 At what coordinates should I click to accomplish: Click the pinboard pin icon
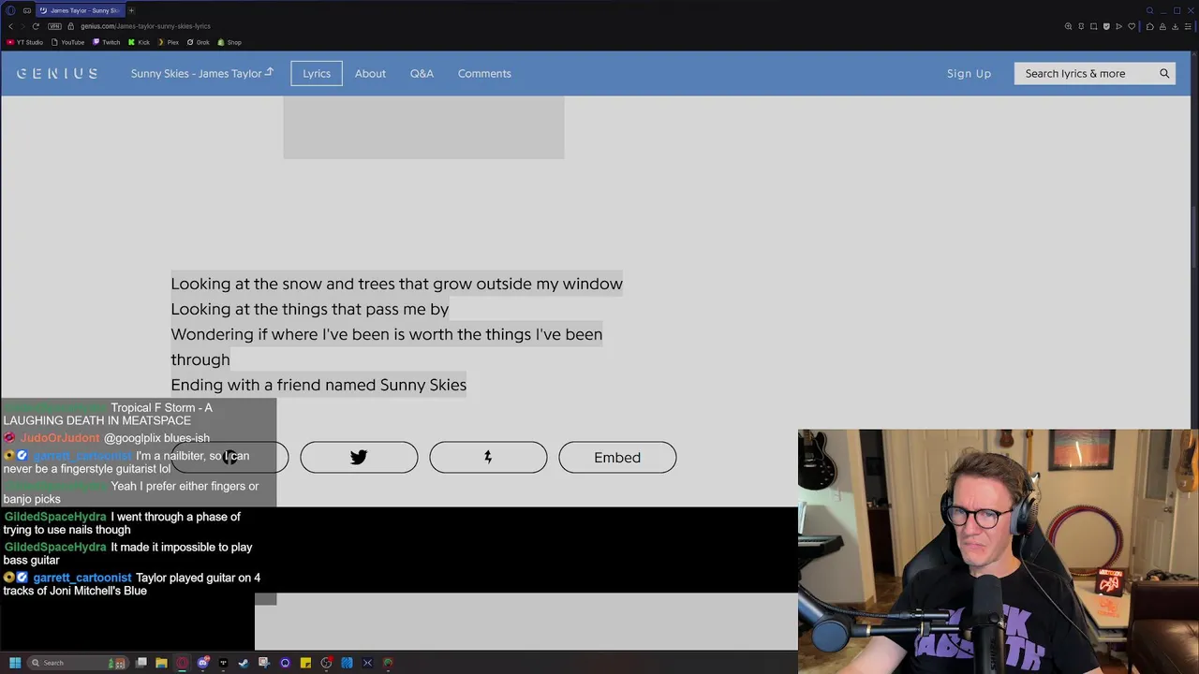(x=1081, y=26)
